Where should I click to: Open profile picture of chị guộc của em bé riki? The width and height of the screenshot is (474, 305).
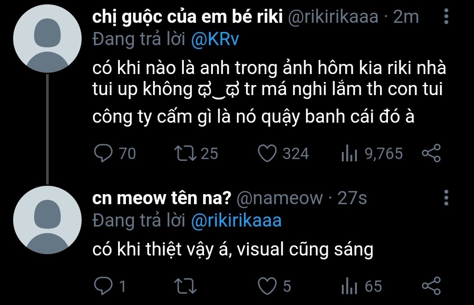(47, 39)
